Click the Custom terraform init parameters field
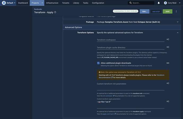The width and height of the screenshot is (183, 119). (130, 87)
